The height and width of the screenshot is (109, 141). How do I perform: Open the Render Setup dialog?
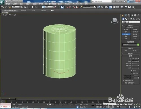[x=126, y=7]
